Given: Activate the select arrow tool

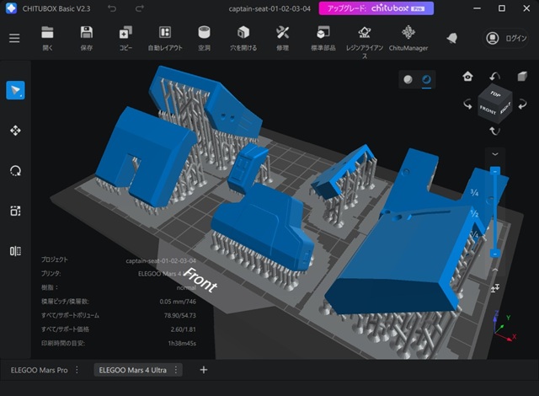Looking at the screenshot, I should [15, 90].
